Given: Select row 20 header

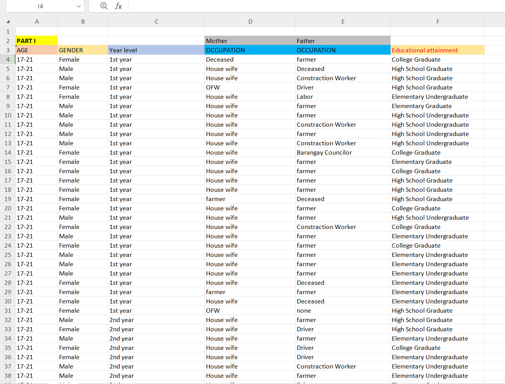Looking at the screenshot, I should [8, 208].
